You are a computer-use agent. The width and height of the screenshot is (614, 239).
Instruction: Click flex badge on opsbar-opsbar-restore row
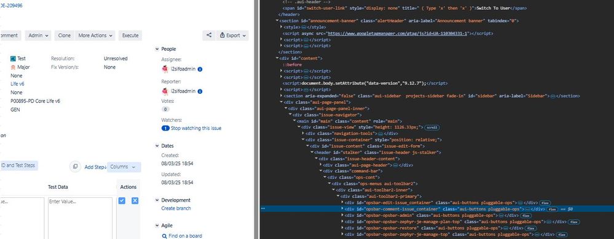(530, 228)
